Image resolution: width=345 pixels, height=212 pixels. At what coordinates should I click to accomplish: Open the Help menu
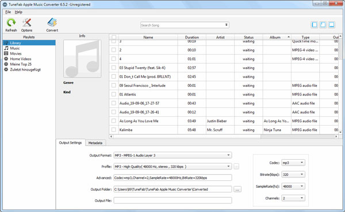click(x=18, y=12)
